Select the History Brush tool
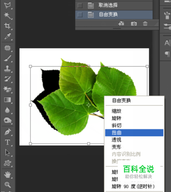The height and width of the screenshot is (192, 171). pos(7,79)
